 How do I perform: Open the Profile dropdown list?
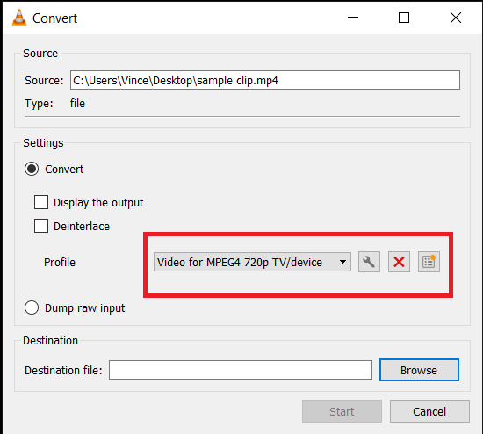pyautogui.click(x=252, y=262)
